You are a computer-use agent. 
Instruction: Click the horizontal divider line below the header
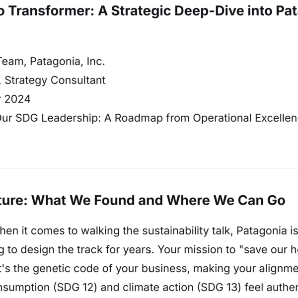149,168
